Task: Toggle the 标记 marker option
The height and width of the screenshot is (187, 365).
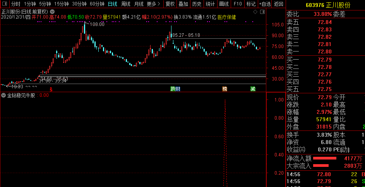Action: tap(251, 4)
